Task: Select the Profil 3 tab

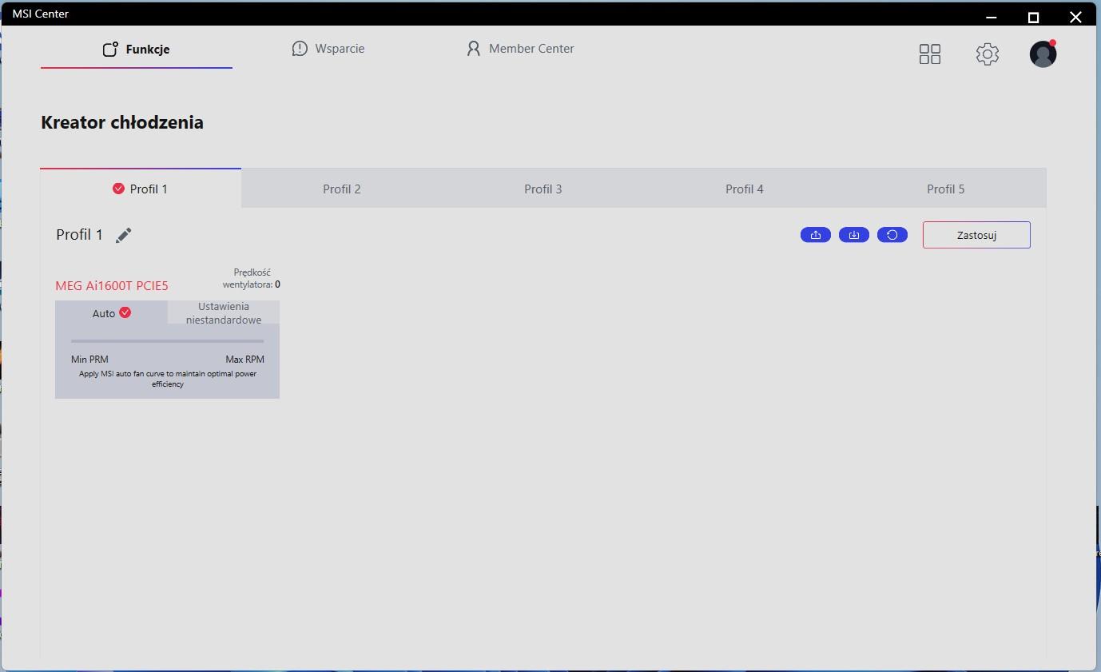Action: pos(543,189)
